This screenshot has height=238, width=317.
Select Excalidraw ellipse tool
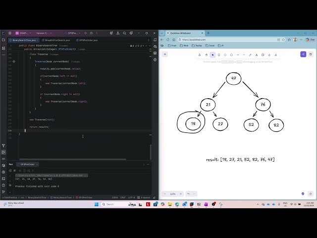tap(231, 55)
